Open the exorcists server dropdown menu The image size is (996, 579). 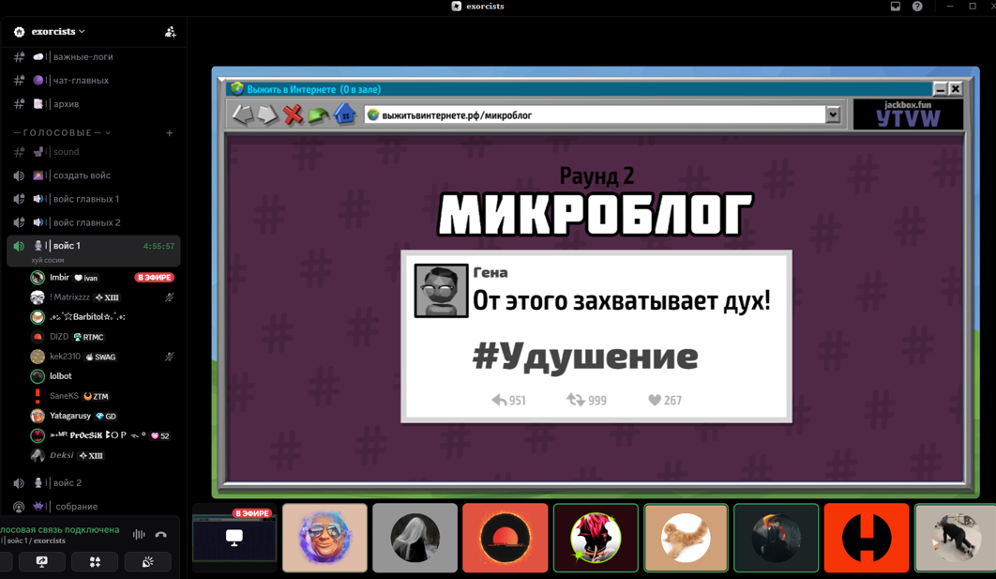[58, 31]
